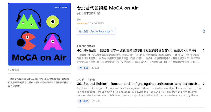Viewport: 211px width, 112px height.
Task: Click the podcast summary text under the artwork
Action: [x=40, y=82]
